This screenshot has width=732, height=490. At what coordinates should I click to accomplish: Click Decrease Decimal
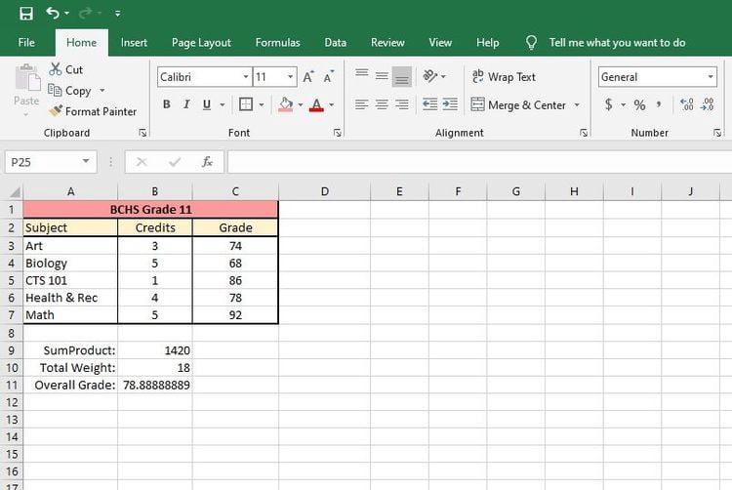pyautogui.click(x=708, y=104)
